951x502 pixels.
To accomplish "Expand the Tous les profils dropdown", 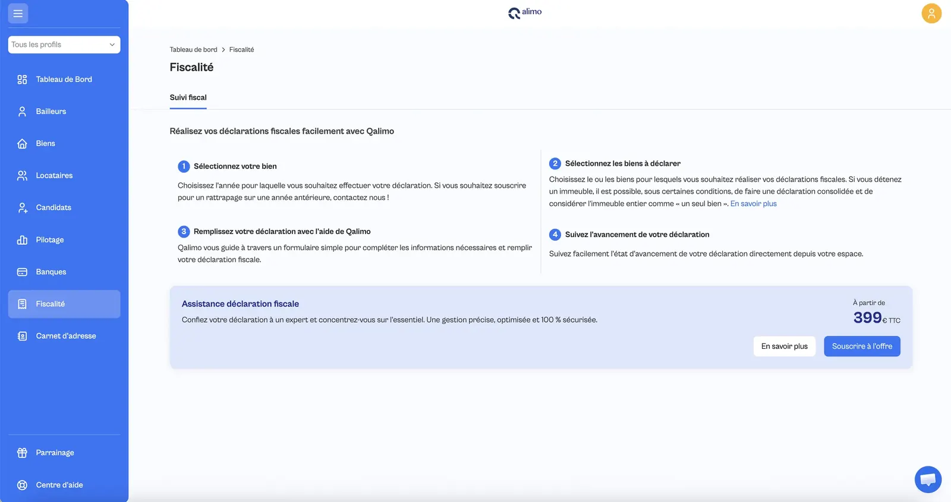I will [64, 45].
